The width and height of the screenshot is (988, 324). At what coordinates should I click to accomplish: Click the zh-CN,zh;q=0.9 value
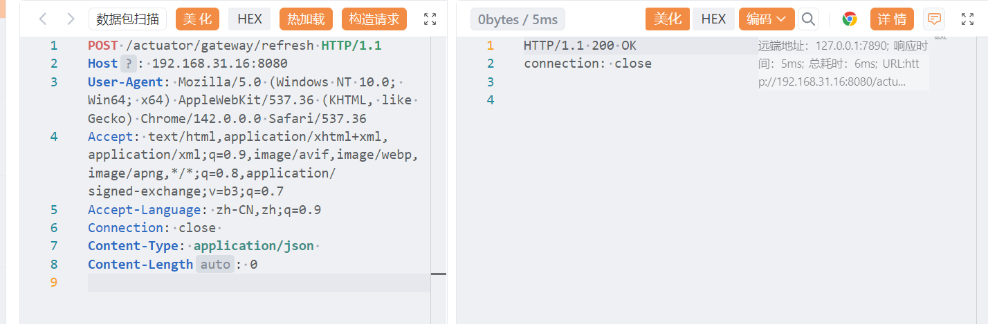tap(269, 210)
